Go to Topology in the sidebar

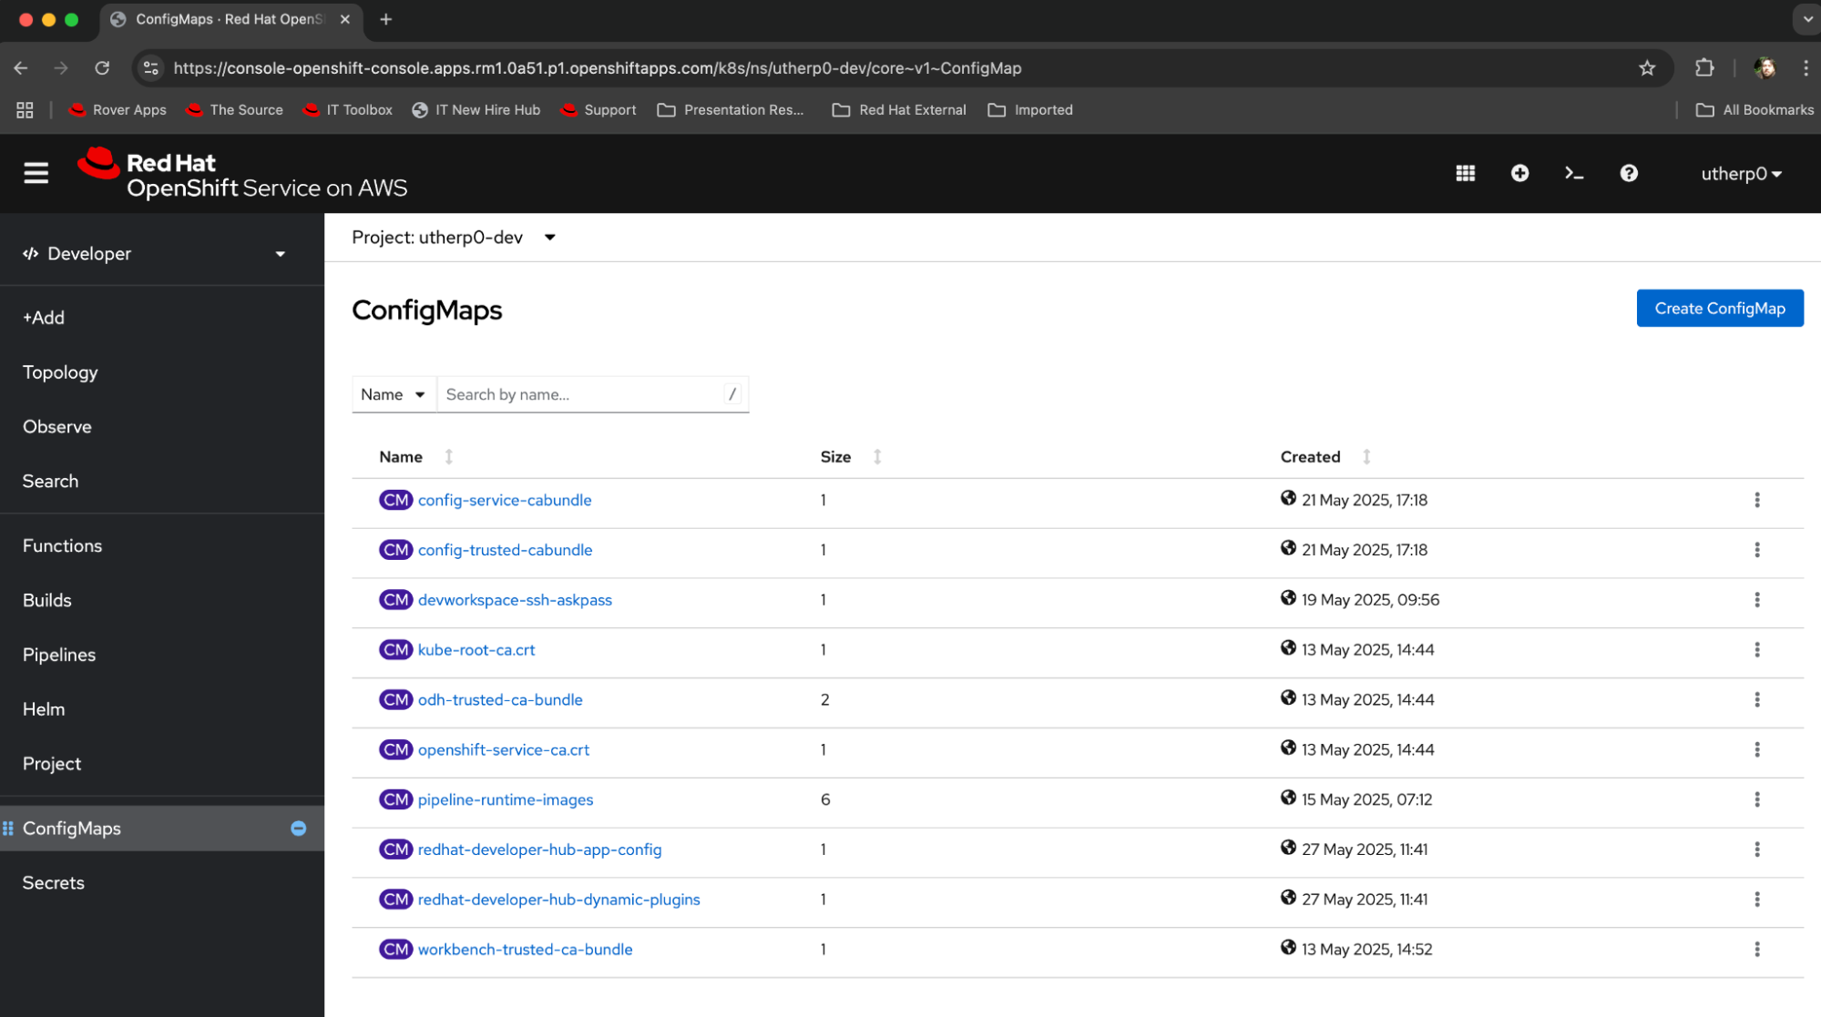click(x=60, y=372)
